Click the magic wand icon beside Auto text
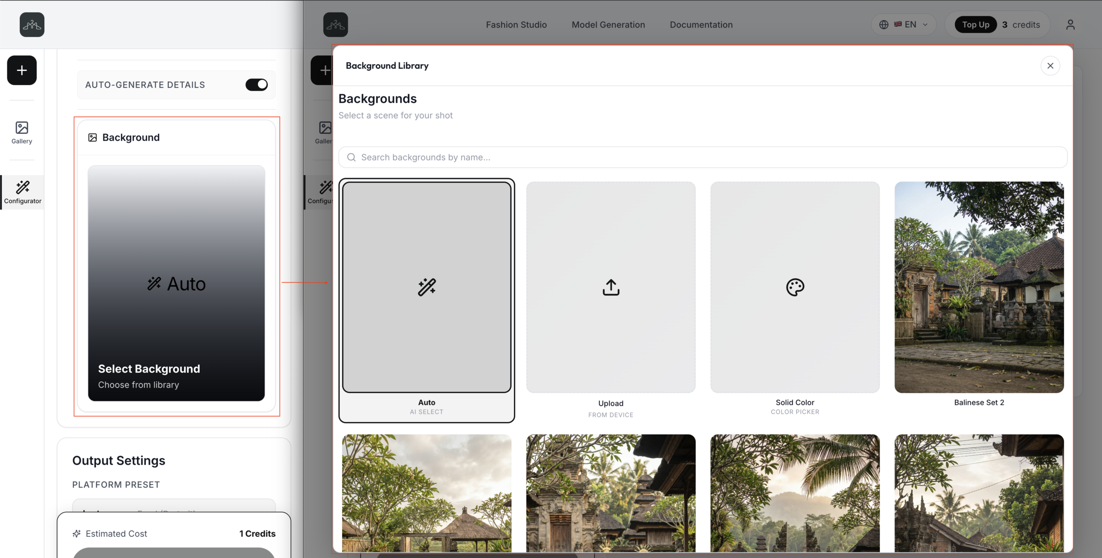 [154, 284]
